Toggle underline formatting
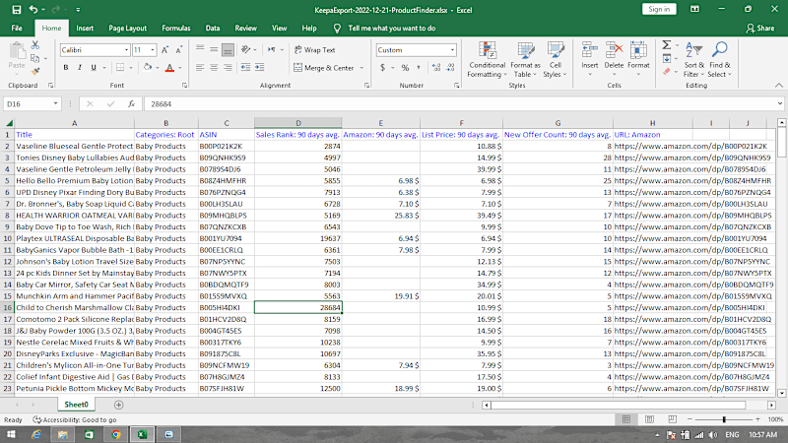The height and width of the screenshot is (443, 788). [x=94, y=67]
